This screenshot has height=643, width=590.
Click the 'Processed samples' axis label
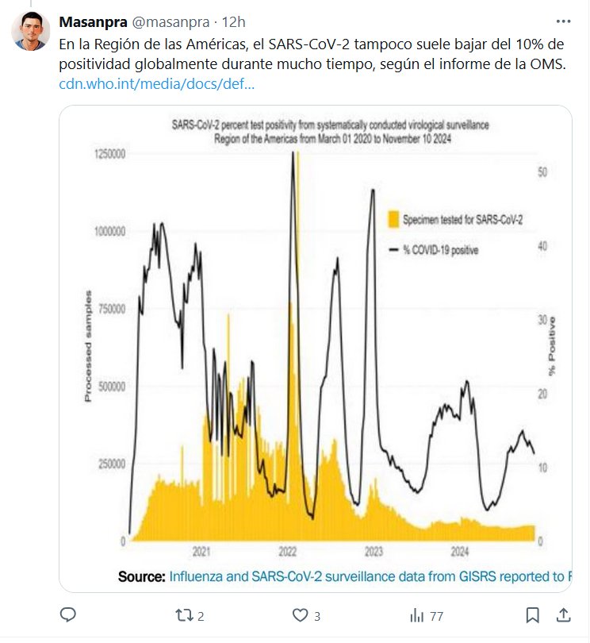[x=87, y=345]
